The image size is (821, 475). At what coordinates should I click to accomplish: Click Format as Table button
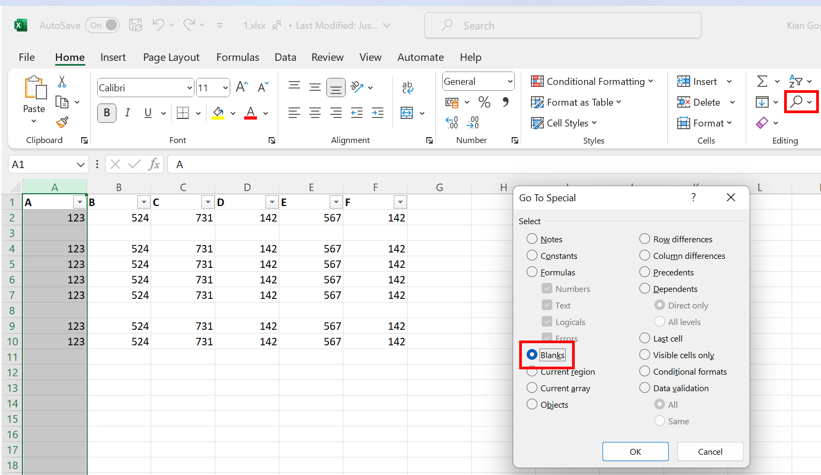coord(576,102)
